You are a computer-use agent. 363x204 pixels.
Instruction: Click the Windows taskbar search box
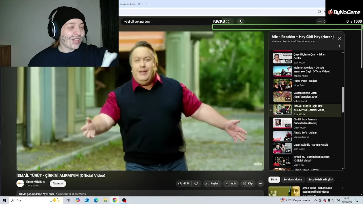tap(36, 200)
